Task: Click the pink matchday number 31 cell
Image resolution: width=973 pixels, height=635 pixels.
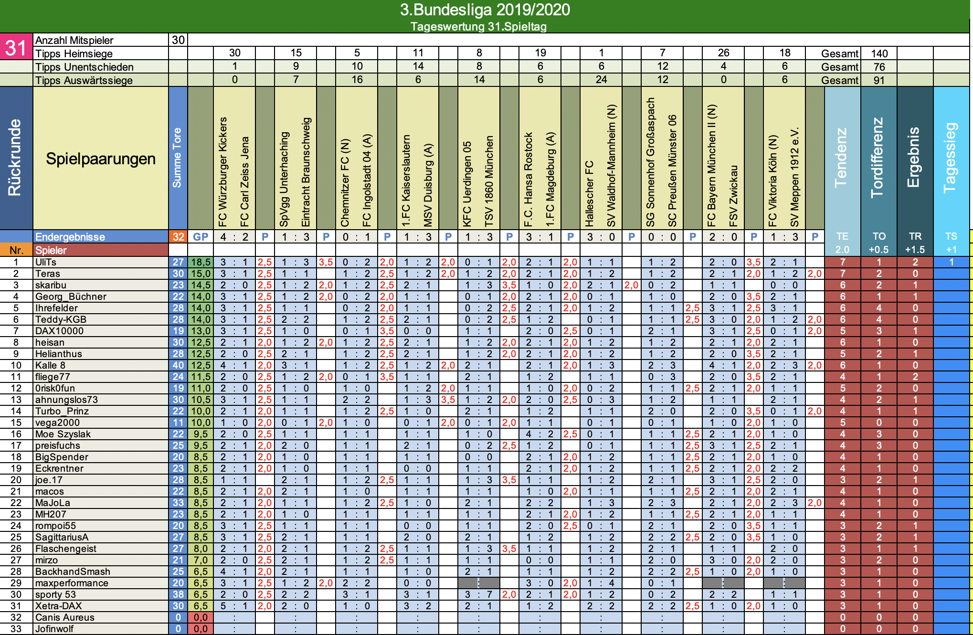Action: coord(16,46)
